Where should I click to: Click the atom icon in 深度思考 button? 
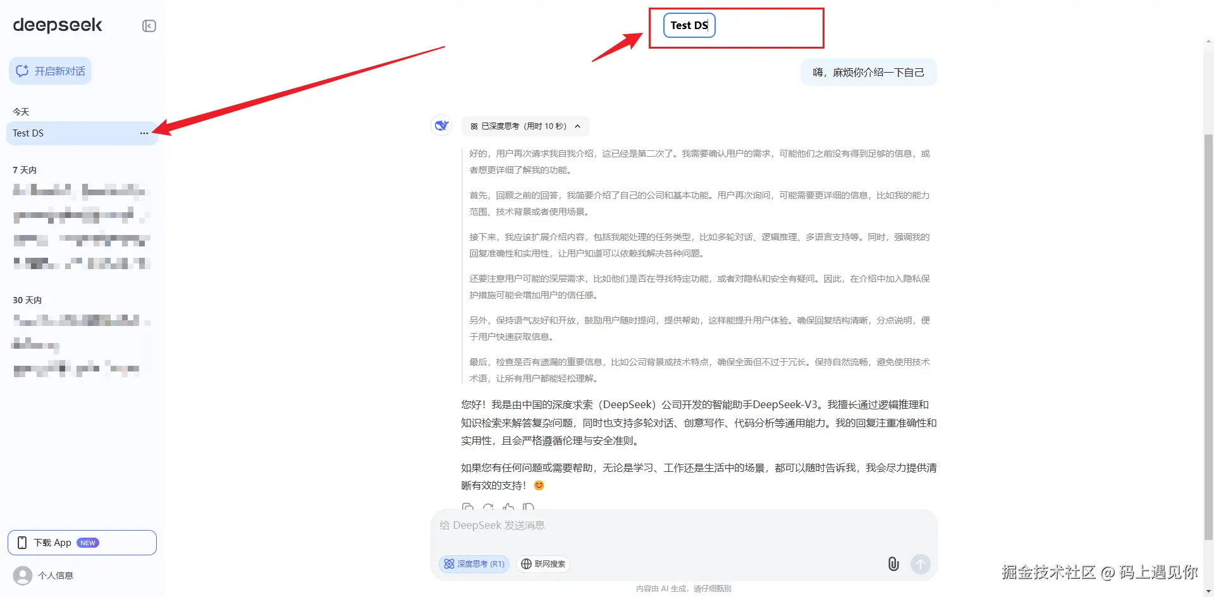coord(449,564)
